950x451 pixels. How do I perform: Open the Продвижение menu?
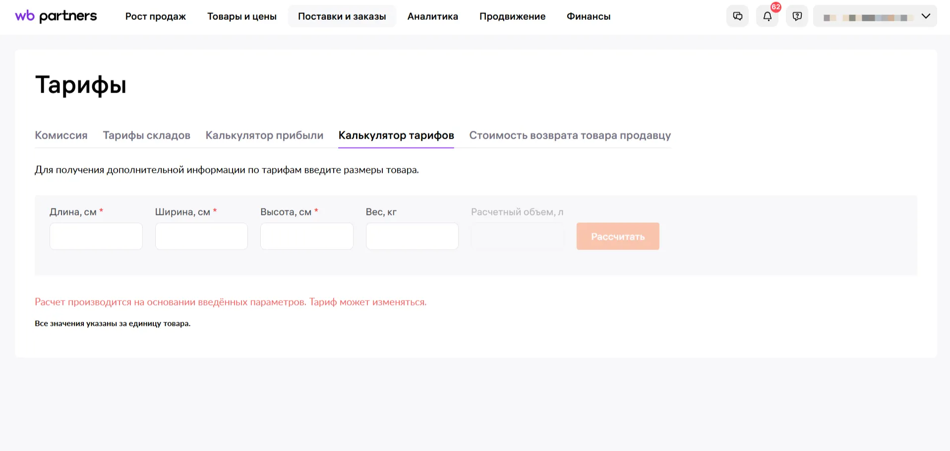(x=512, y=16)
